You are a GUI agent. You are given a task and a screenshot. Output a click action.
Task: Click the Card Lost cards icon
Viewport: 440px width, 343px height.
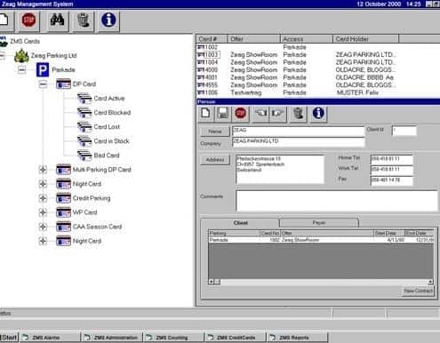pos(84,127)
